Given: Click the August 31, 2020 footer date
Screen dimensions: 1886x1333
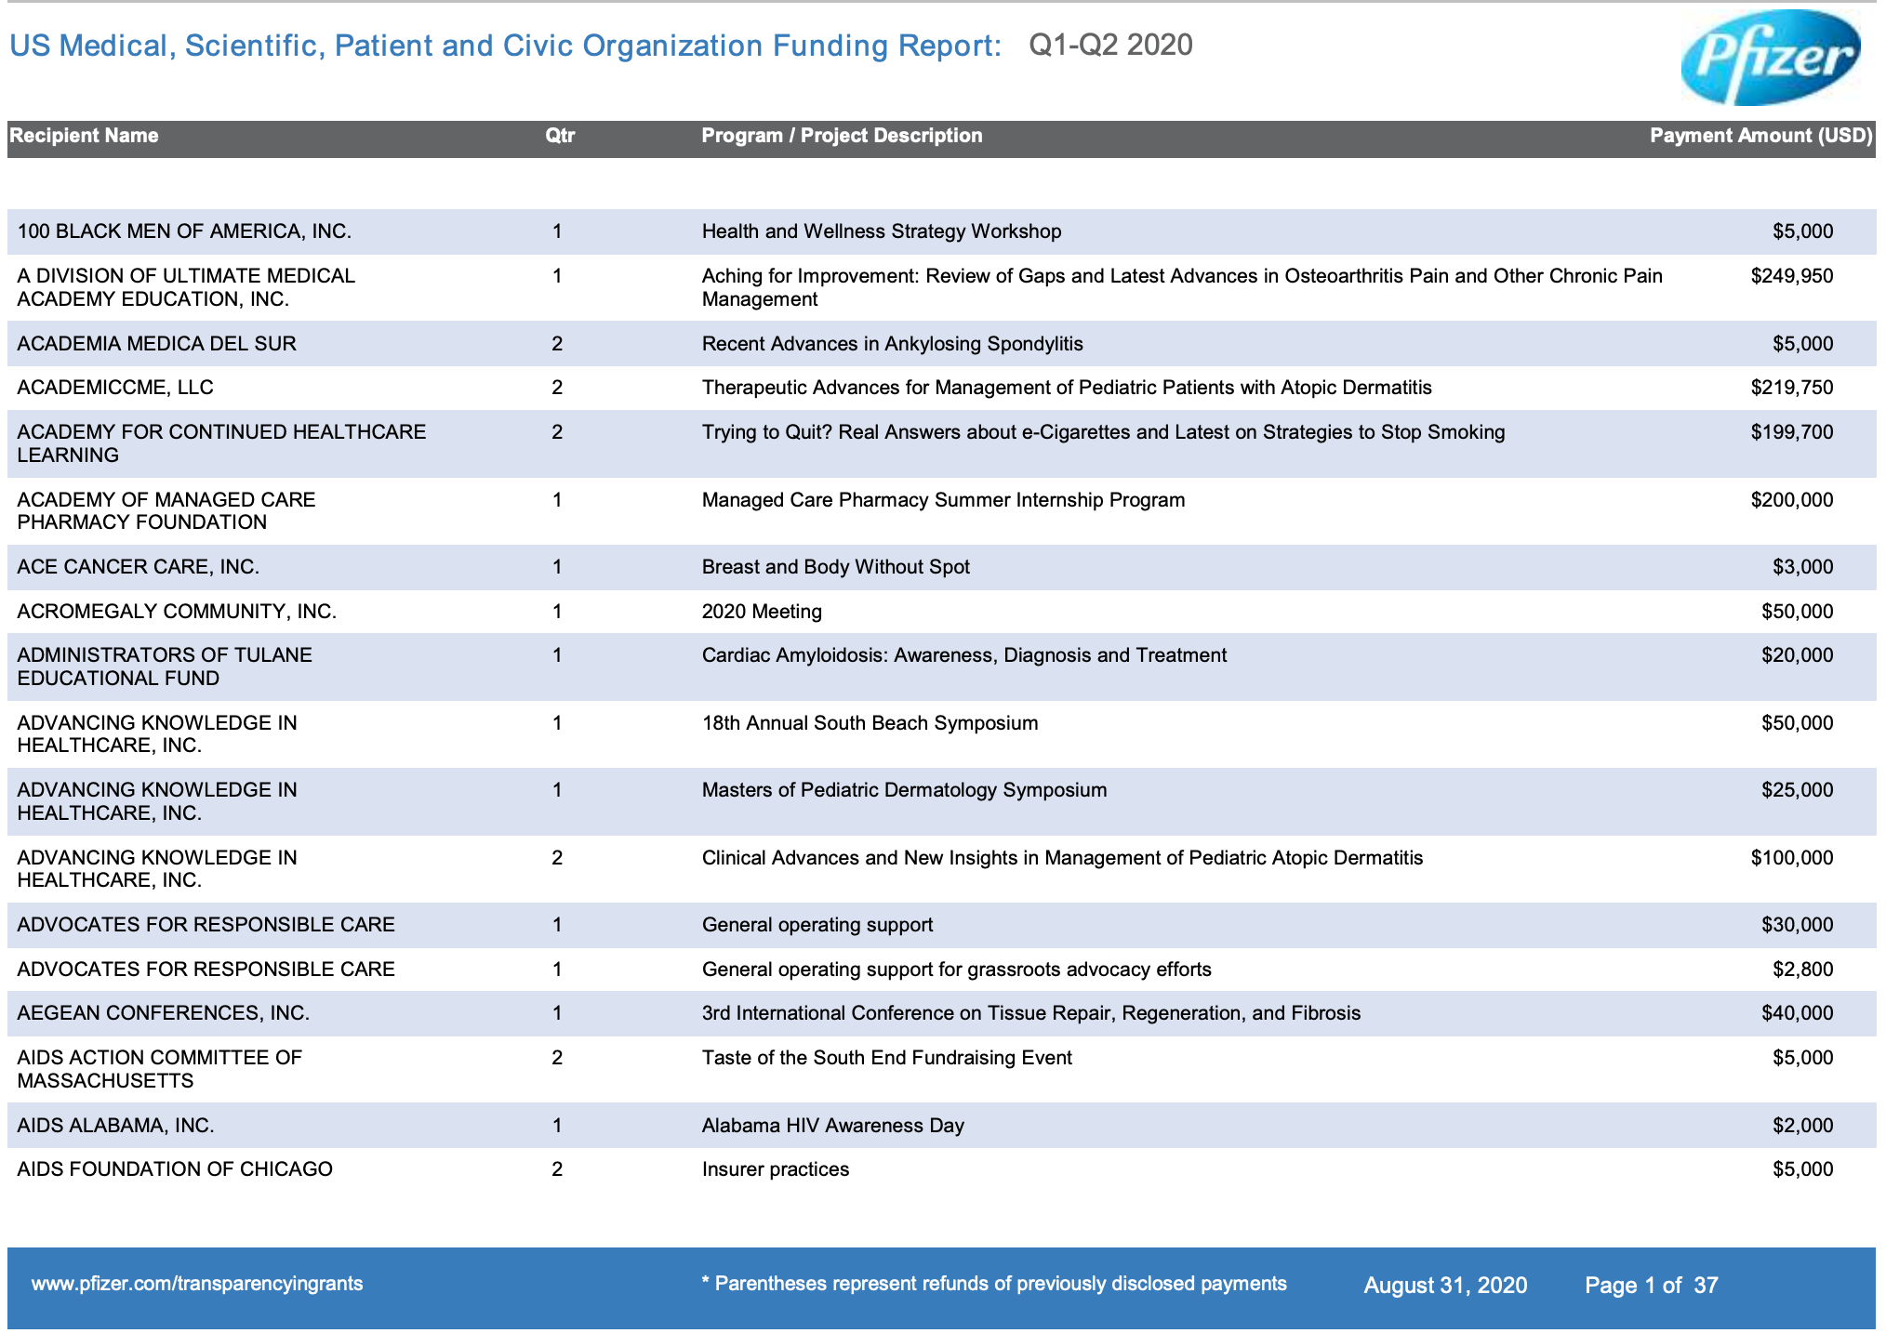Looking at the screenshot, I should click(1444, 1286).
